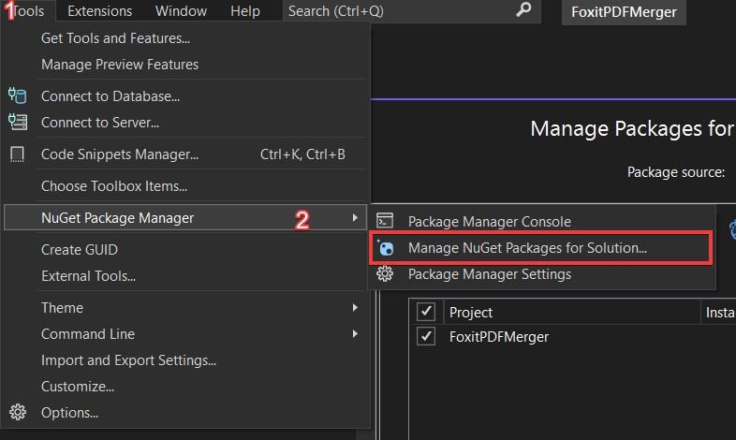Open the Extensions menu
Image resolution: width=736 pixels, height=440 pixels.
click(x=99, y=11)
